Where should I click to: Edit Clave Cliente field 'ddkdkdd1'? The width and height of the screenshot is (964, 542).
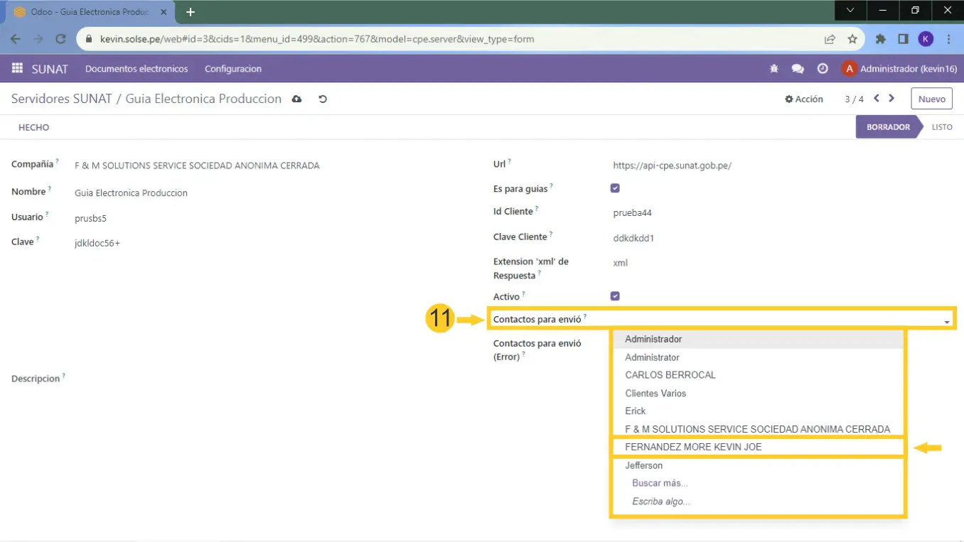point(633,238)
